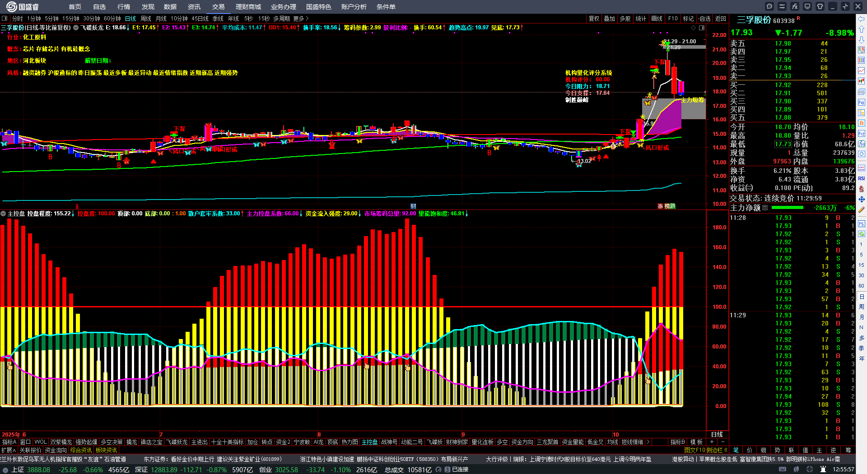Open the 图文F10 link

coord(695,450)
